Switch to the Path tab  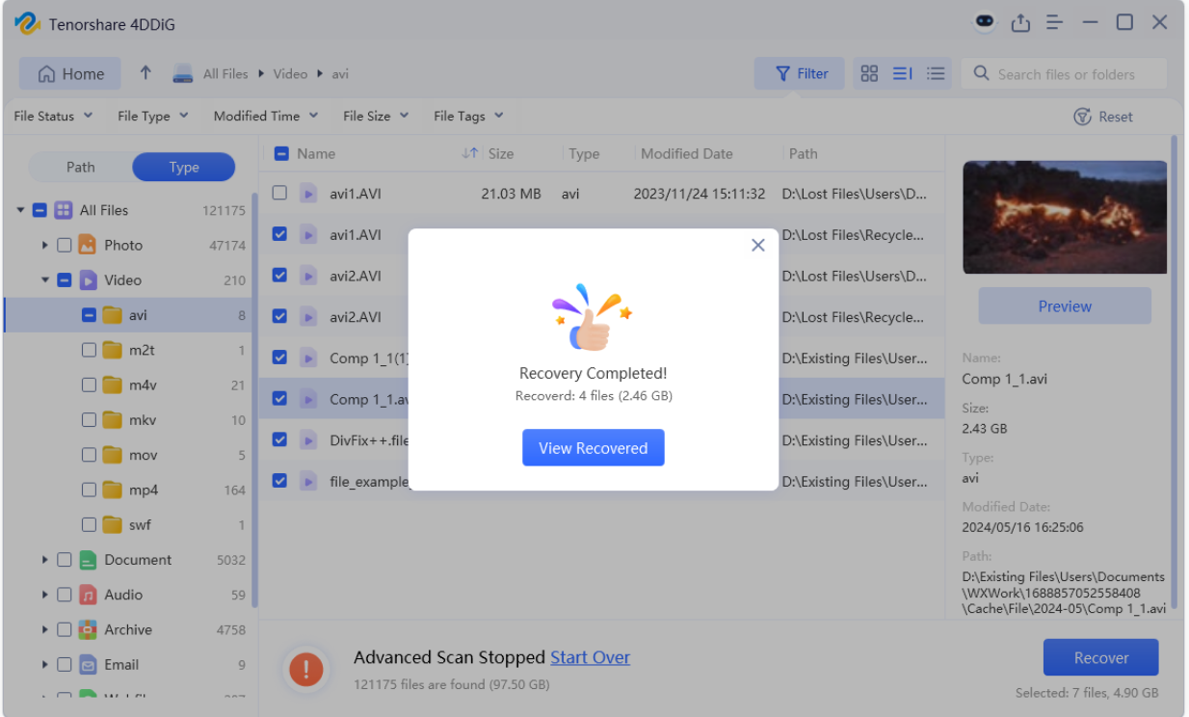click(x=81, y=168)
